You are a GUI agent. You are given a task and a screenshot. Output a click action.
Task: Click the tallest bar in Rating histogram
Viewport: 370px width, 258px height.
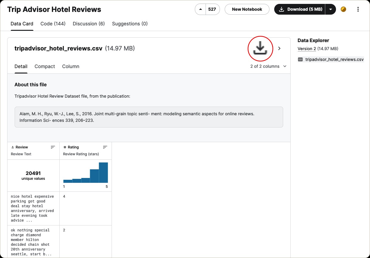(103, 173)
